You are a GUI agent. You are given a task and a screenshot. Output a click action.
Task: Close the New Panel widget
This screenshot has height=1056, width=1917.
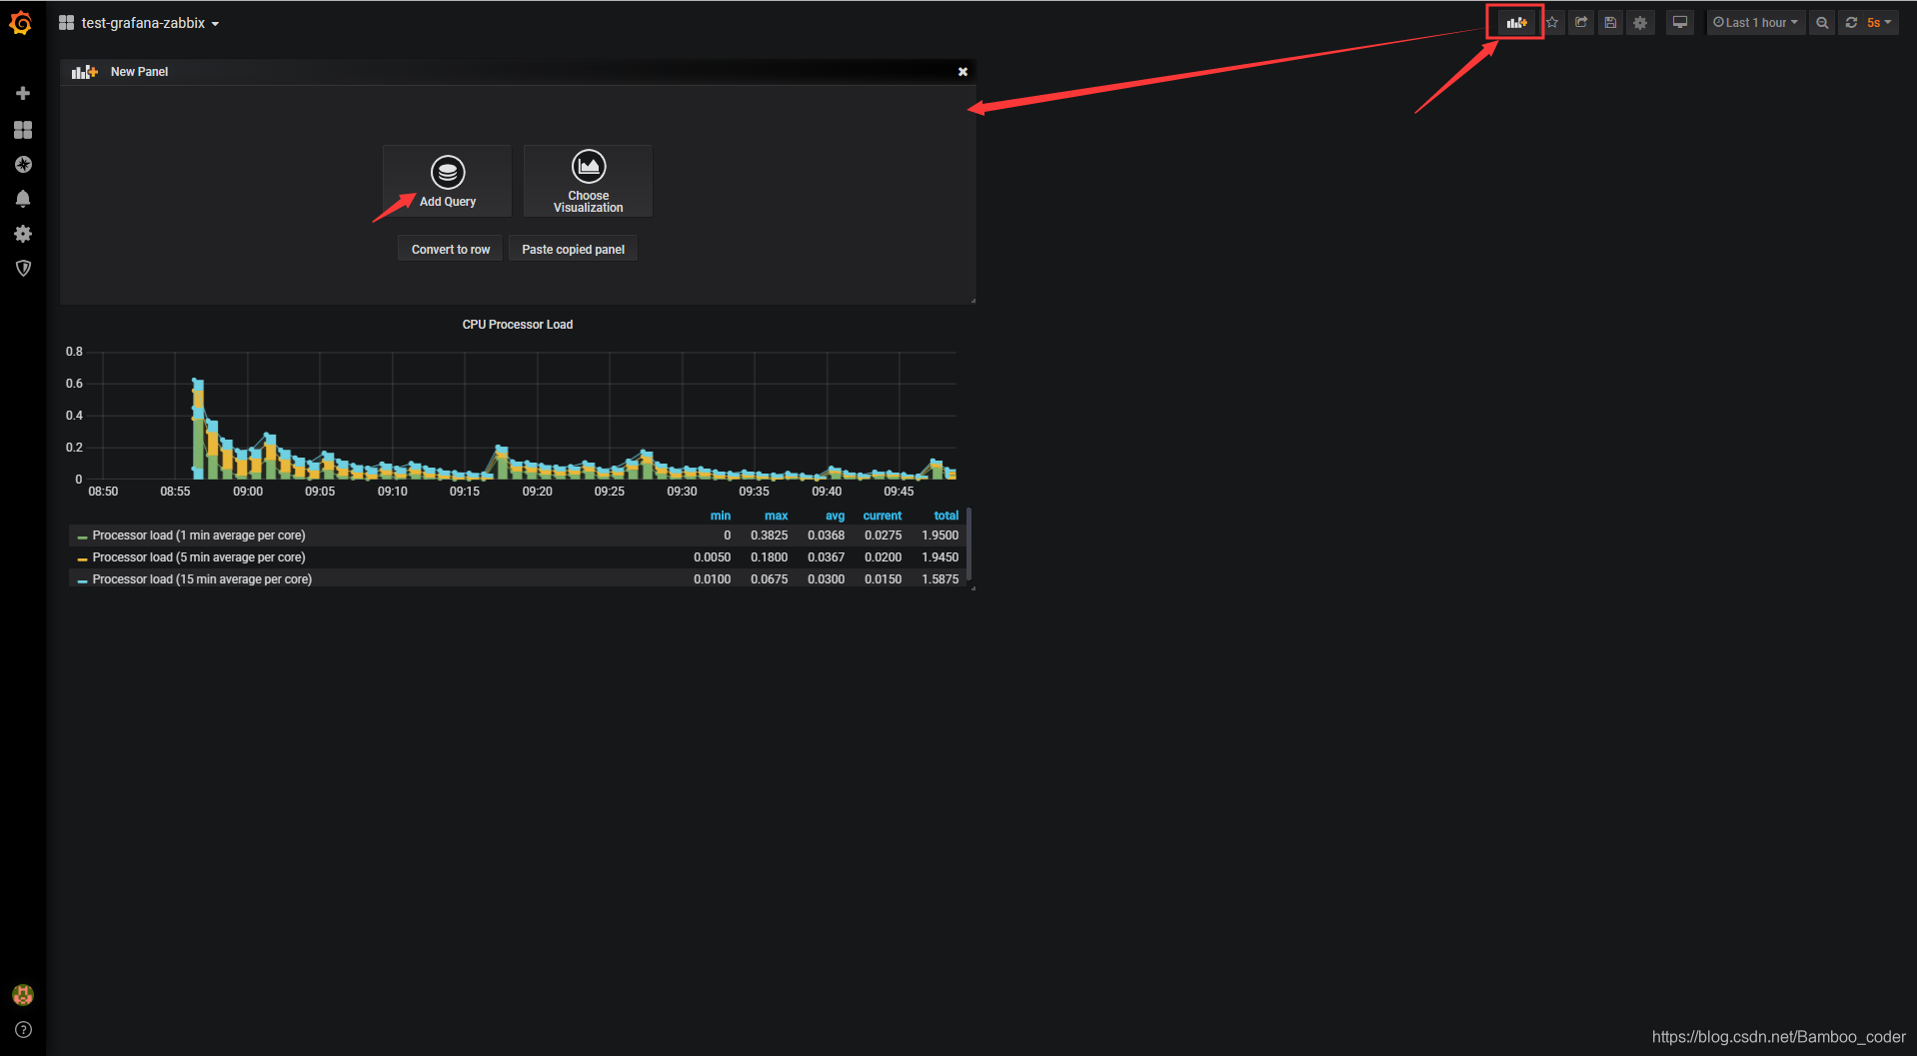click(962, 72)
